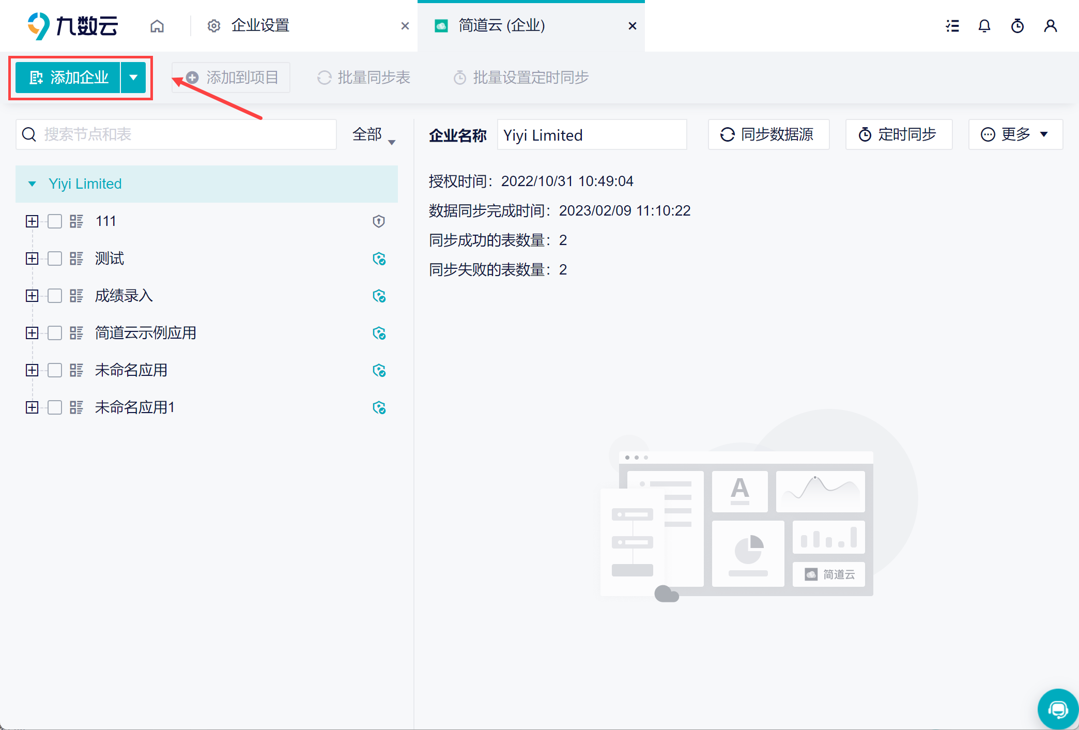The image size is (1079, 730).
Task: Tick the checkbox for 成绩录入
Action: click(55, 296)
